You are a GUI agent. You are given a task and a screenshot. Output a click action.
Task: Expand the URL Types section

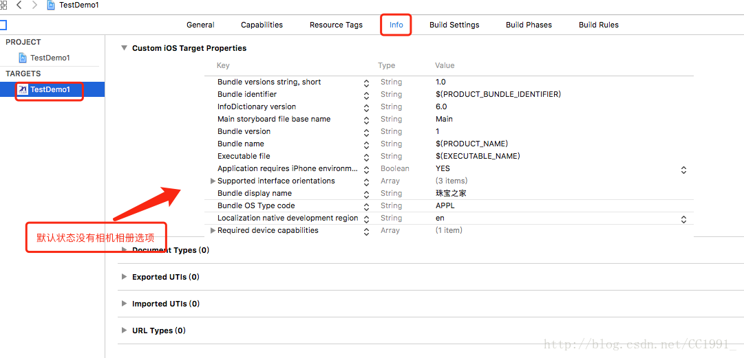125,330
